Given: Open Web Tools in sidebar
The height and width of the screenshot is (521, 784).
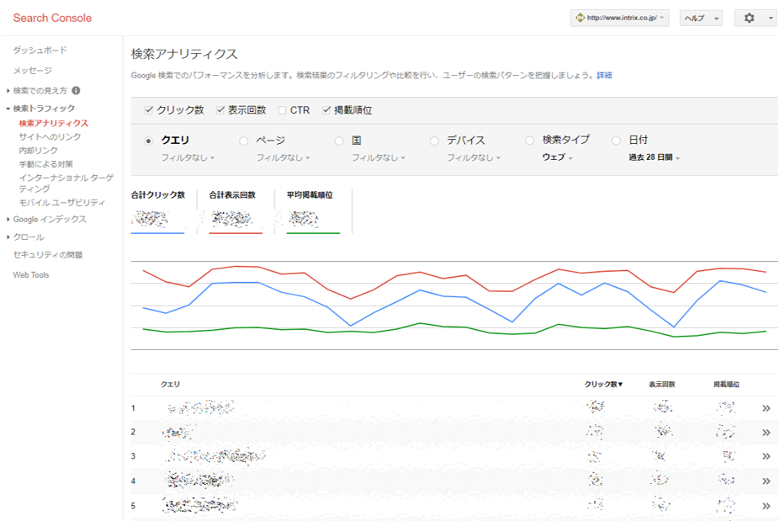Looking at the screenshot, I should (31, 274).
